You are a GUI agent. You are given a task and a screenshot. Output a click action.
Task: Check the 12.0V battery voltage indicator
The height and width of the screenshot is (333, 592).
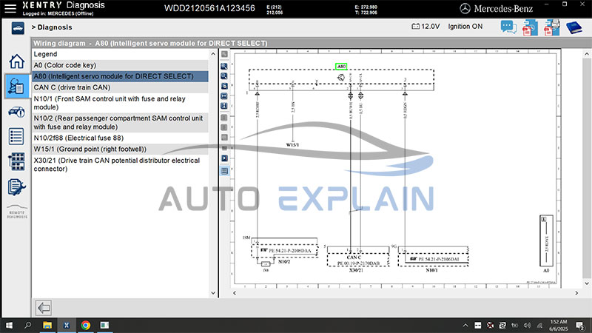(425, 27)
